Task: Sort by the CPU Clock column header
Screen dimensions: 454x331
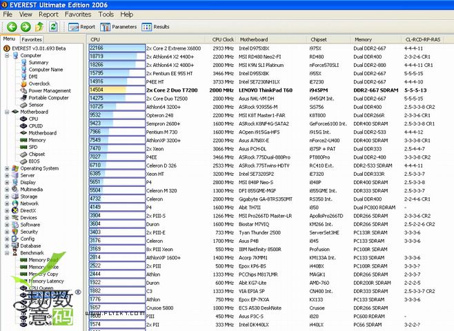Action: (x=220, y=39)
